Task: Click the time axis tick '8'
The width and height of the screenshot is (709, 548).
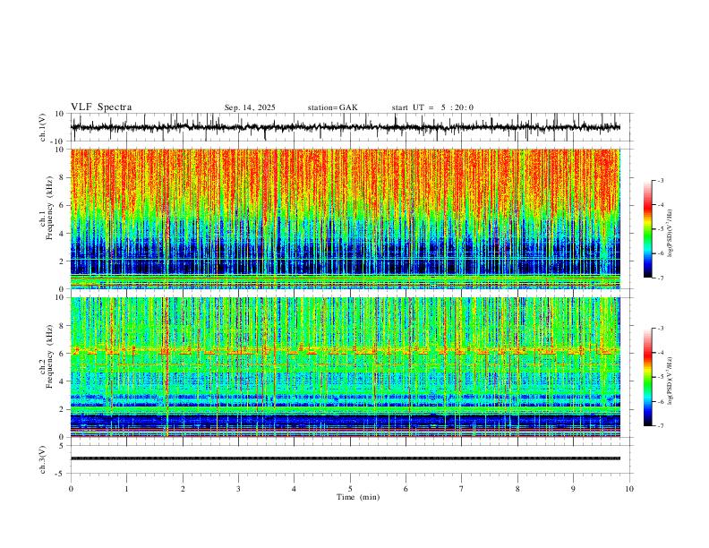Action: tap(517, 489)
